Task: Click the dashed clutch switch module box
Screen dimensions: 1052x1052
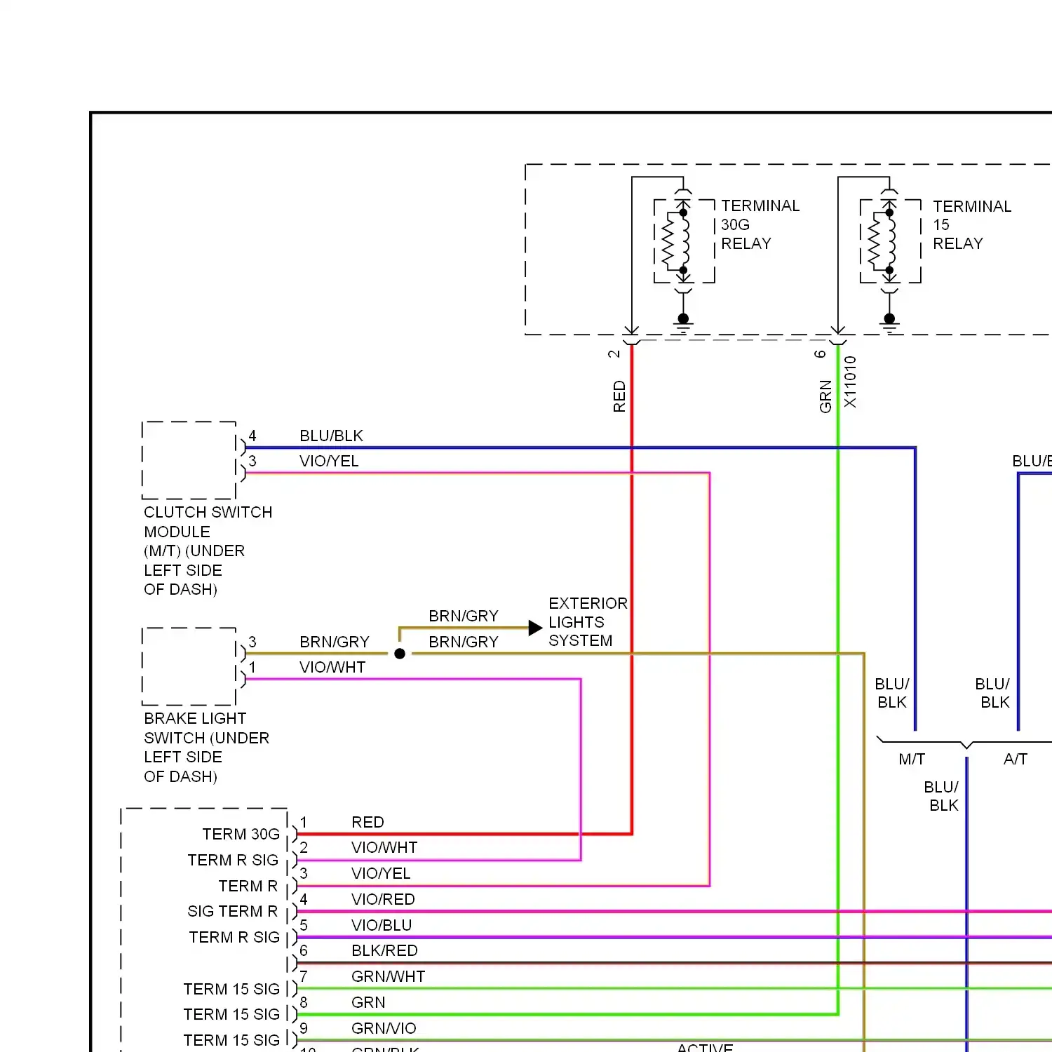Action: pyautogui.click(x=189, y=460)
